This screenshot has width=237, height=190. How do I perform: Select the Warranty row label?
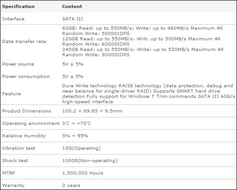pyautogui.click(x=13, y=185)
